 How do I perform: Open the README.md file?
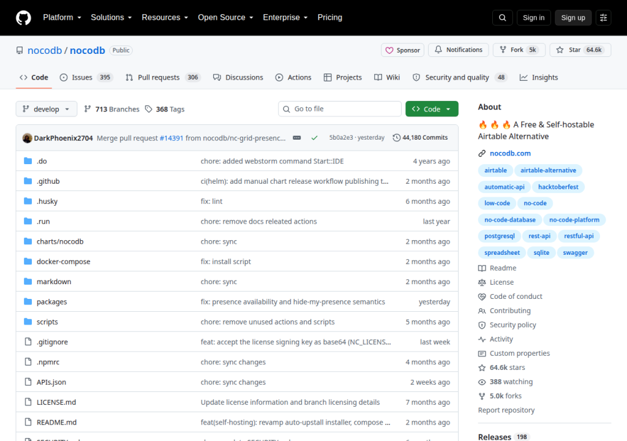[x=56, y=422]
